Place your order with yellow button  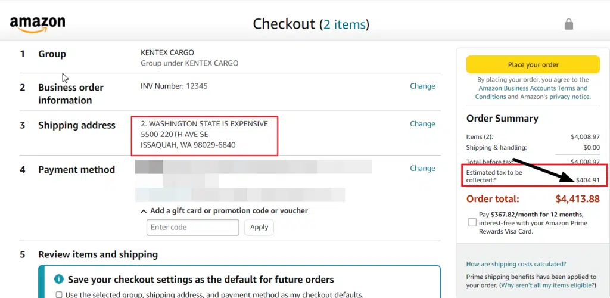(x=533, y=64)
